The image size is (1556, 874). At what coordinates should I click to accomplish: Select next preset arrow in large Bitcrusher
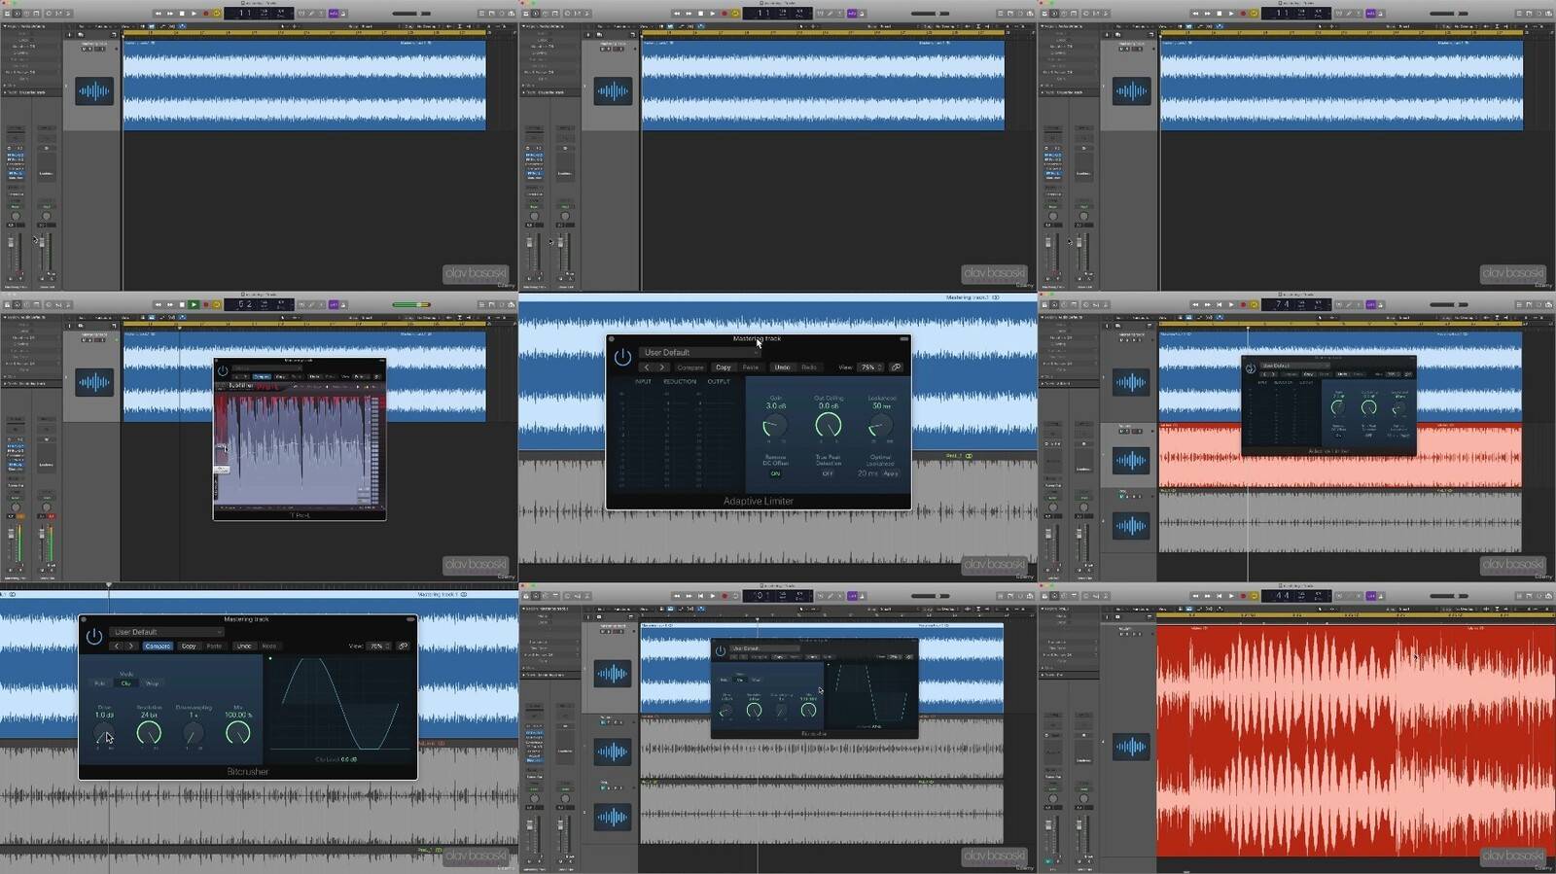[131, 646]
